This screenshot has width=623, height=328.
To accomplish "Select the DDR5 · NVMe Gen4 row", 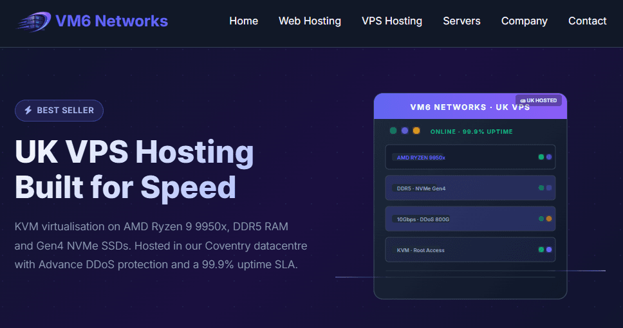I will click(470, 188).
